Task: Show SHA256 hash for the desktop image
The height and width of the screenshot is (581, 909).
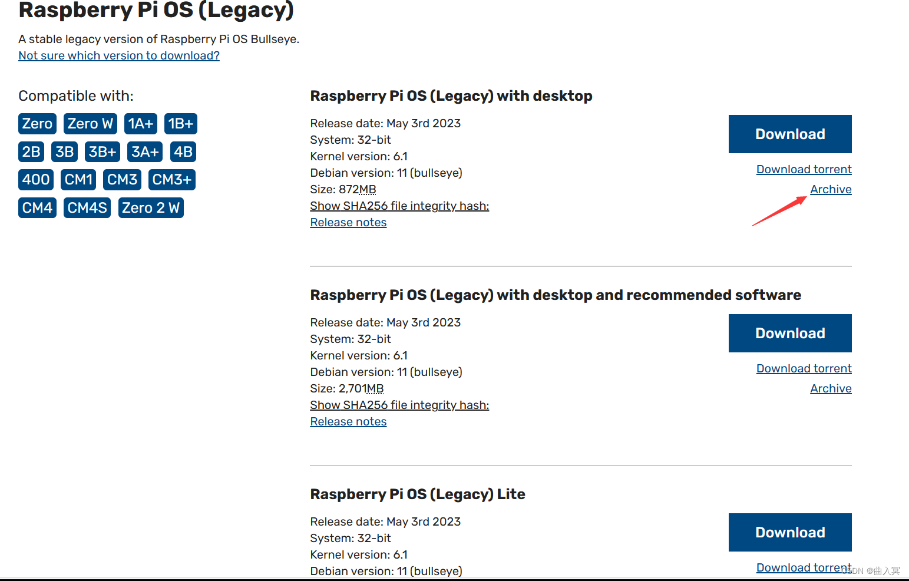Action: pyautogui.click(x=399, y=206)
